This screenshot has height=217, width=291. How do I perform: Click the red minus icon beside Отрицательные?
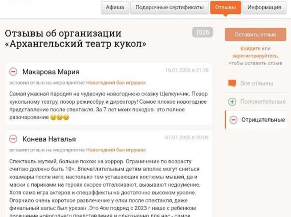pos(233,120)
